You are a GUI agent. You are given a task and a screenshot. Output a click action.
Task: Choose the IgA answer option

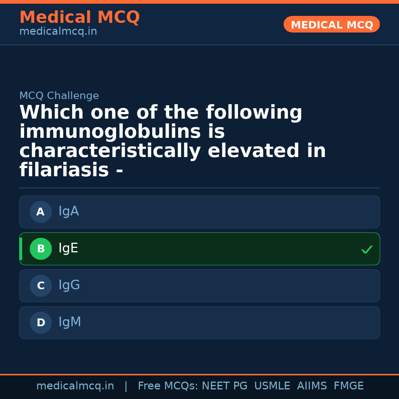pyautogui.click(x=199, y=212)
